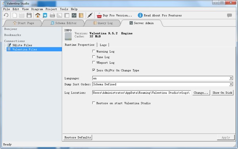Uncheck Zero ObjPtr On Change Type
This screenshot has height=149, width=238.
tap(94, 70)
